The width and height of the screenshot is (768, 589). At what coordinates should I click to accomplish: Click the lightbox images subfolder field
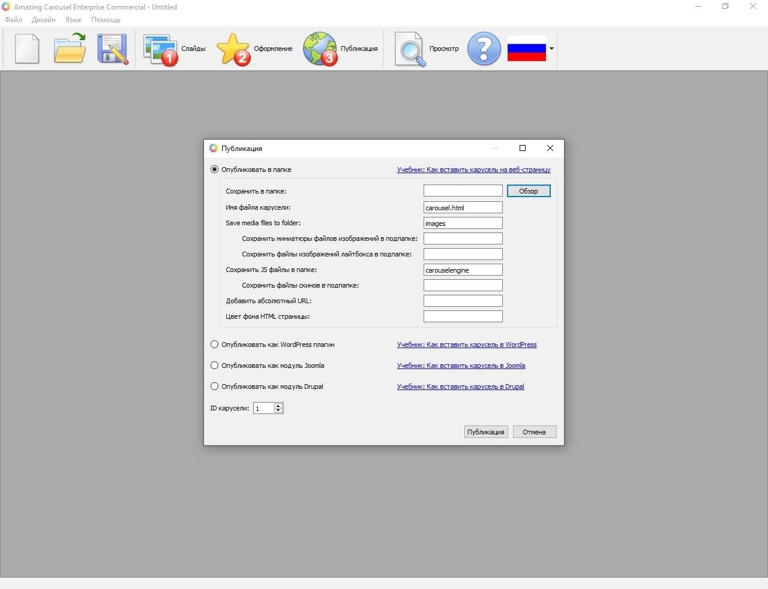[x=463, y=254]
